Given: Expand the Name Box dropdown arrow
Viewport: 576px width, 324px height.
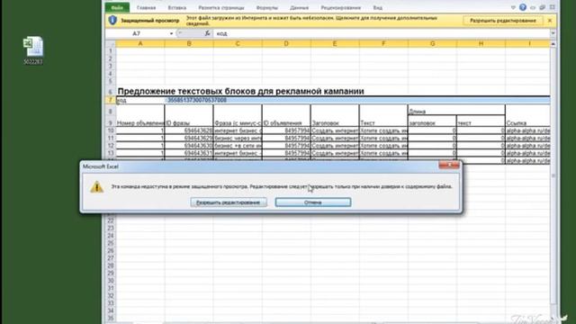Looking at the screenshot, I should pyautogui.click(x=171, y=33).
